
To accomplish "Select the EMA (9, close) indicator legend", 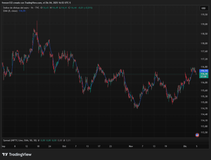I will pyautogui.click(x=10, y=11).
